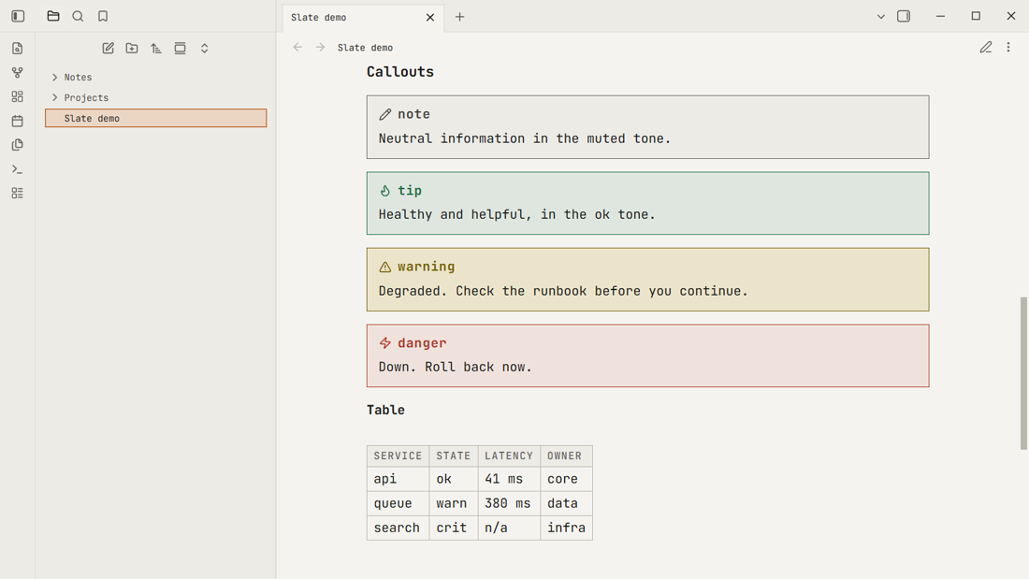This screenshot has width=1029, height=579.
Task: Click the api table cell
Action: tap(398, 479)
